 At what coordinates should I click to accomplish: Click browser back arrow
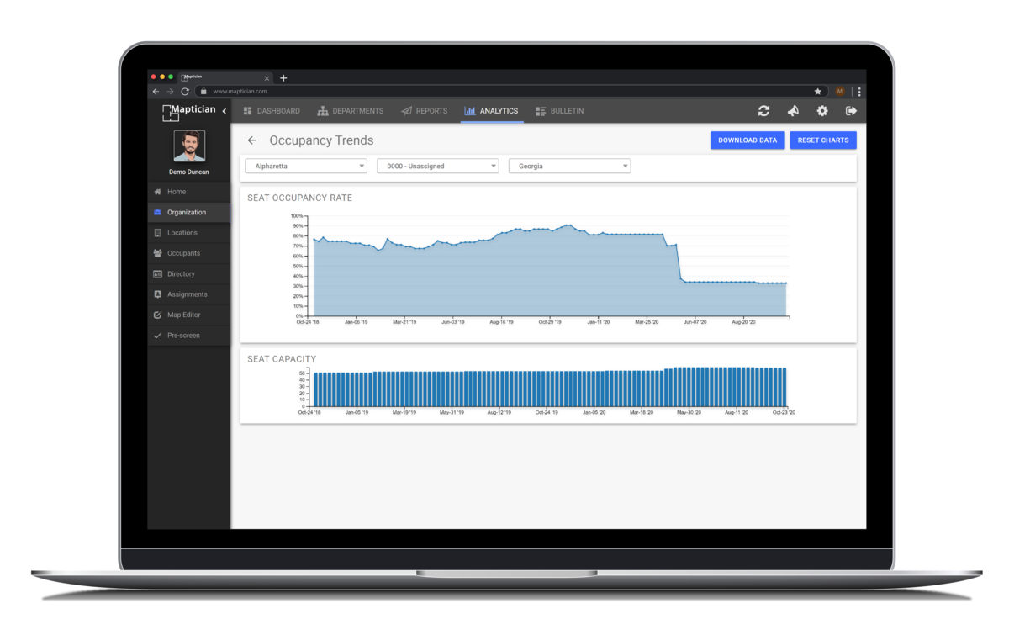[x=156, y=92]
